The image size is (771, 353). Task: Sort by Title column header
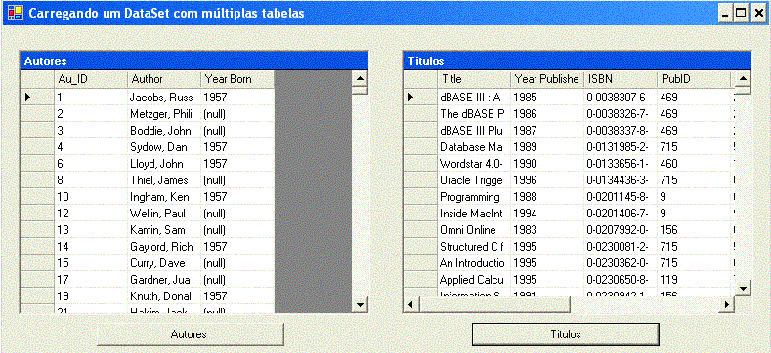point(474,79)
